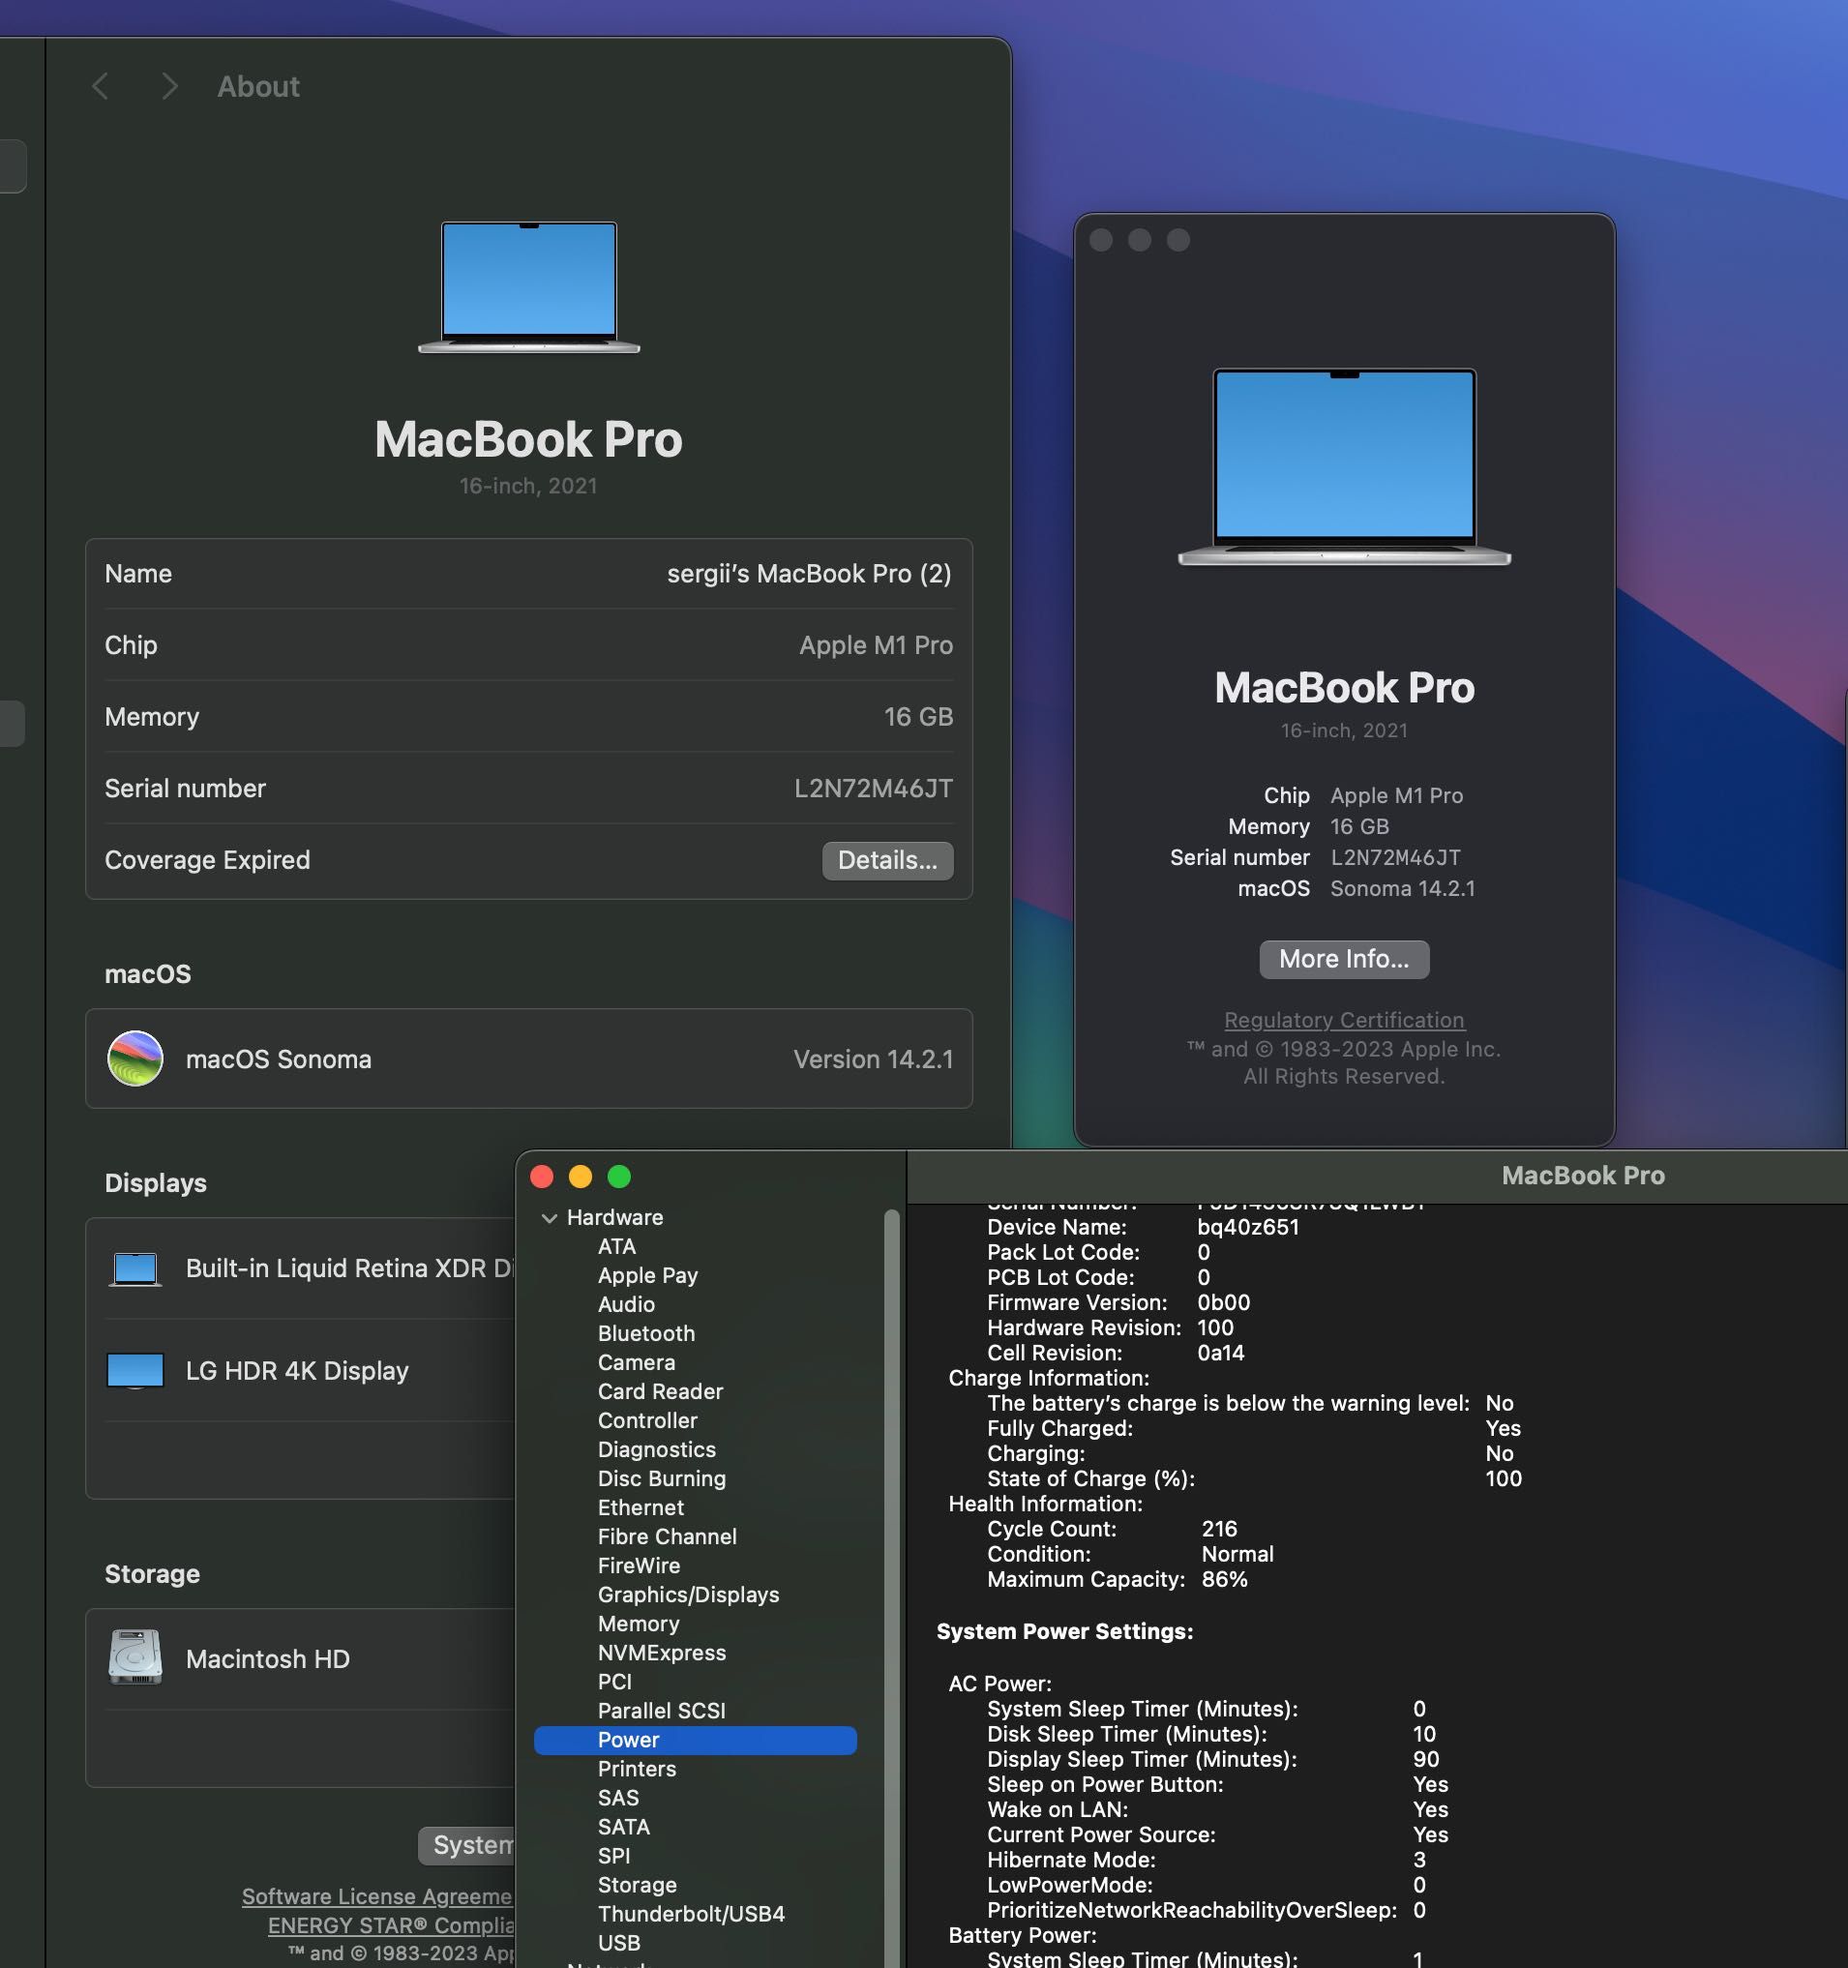
Task: Click serial number L2N72M46JT in About pane
Action: tap(873, 788)
